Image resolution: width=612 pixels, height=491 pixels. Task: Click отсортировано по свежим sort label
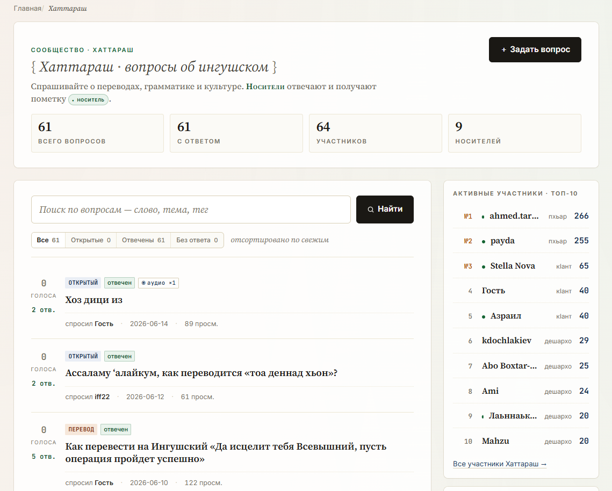[x=279, y=240]
